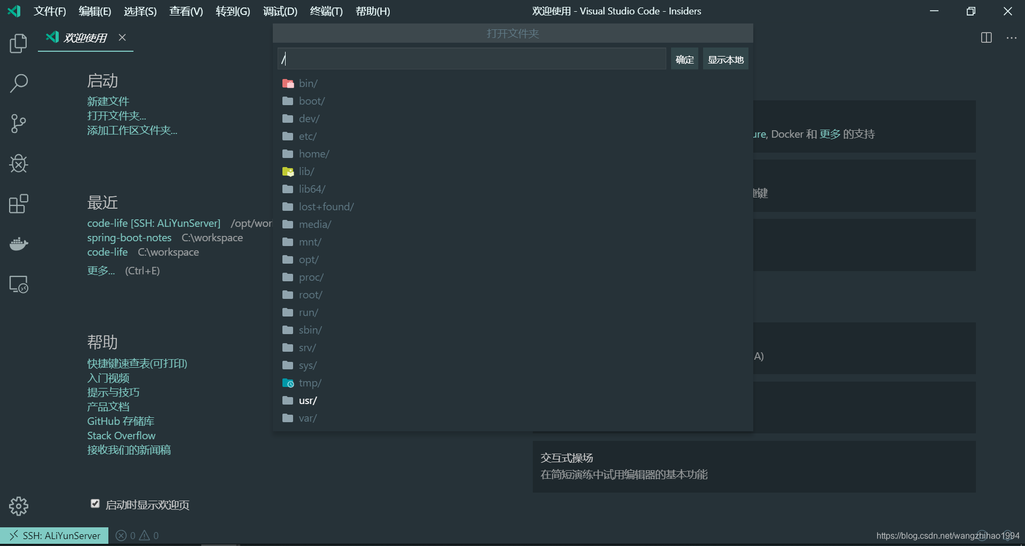Select the lib64/ folder entry
This screenshot has height=546, width=1025.
512,189
